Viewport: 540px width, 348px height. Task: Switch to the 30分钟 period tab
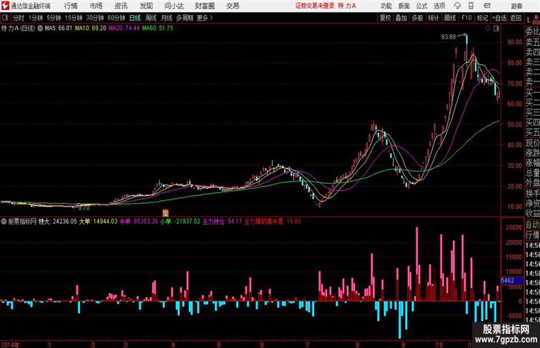click(x=95, y=18)
